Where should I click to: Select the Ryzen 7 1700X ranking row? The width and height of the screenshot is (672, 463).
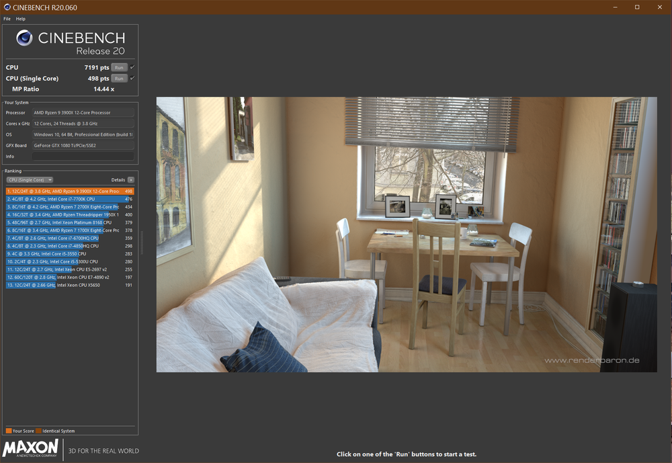[x=70, y=230]
